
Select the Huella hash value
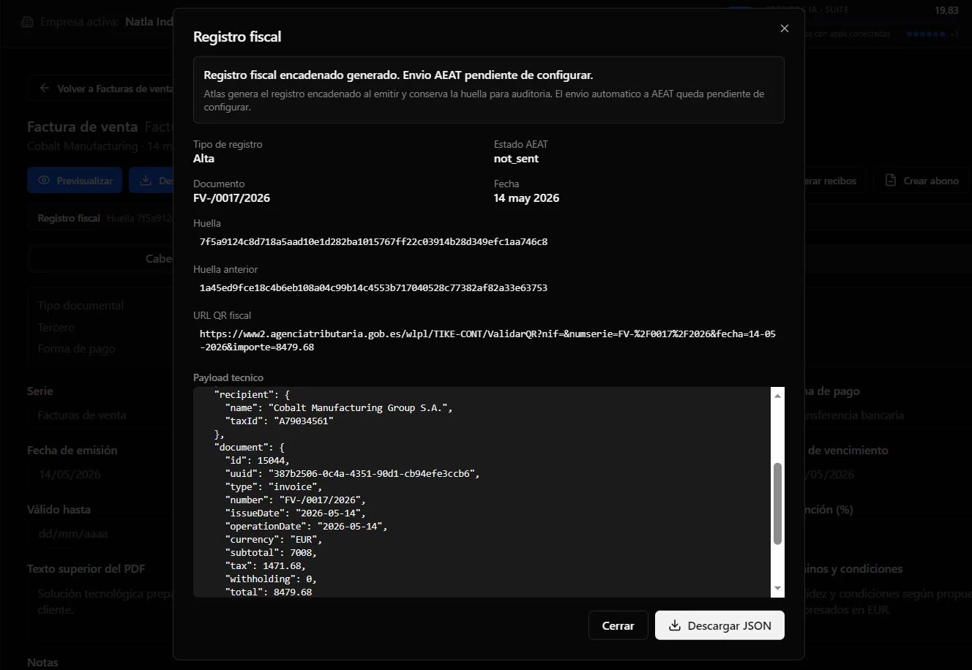pos(373,241)
